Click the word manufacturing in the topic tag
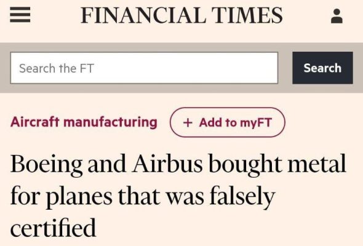This screenshot has width=363, height=246. [110, 122]
